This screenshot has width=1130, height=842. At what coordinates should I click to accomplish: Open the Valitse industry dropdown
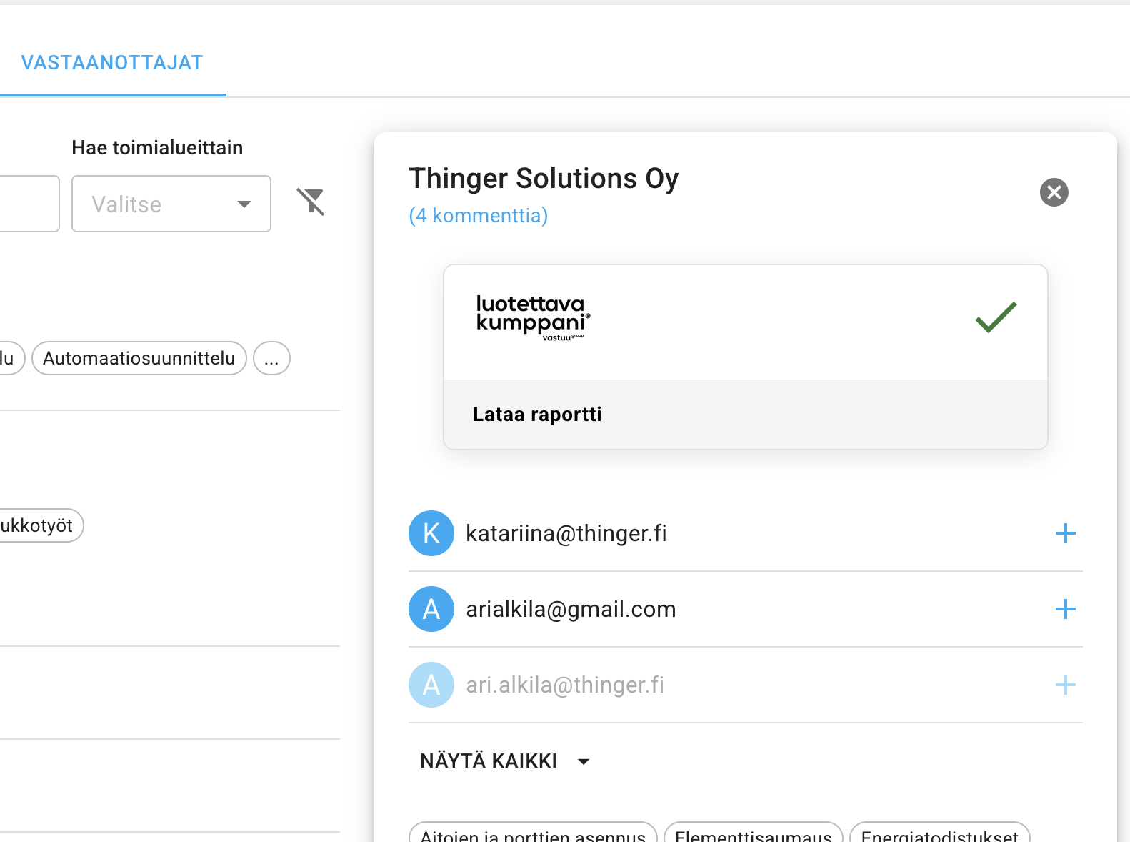[x=171, y=204]
